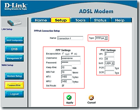This screenshot has height=110, width=140.
Task: Select the Connection sidebar button
Action: (14, 85)
